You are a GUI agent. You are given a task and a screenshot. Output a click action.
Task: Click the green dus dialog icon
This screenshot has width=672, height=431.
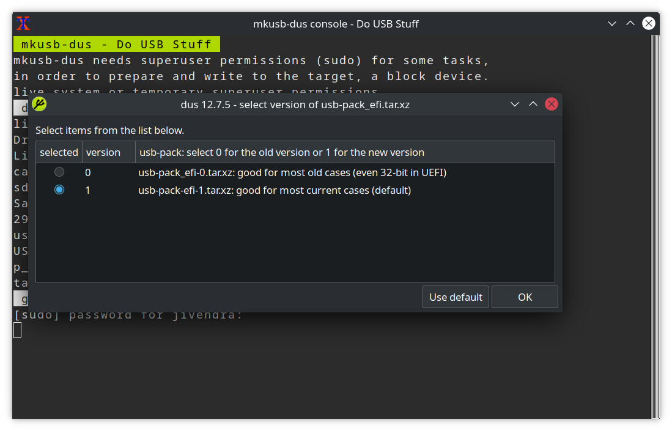[x=39, y=104]
